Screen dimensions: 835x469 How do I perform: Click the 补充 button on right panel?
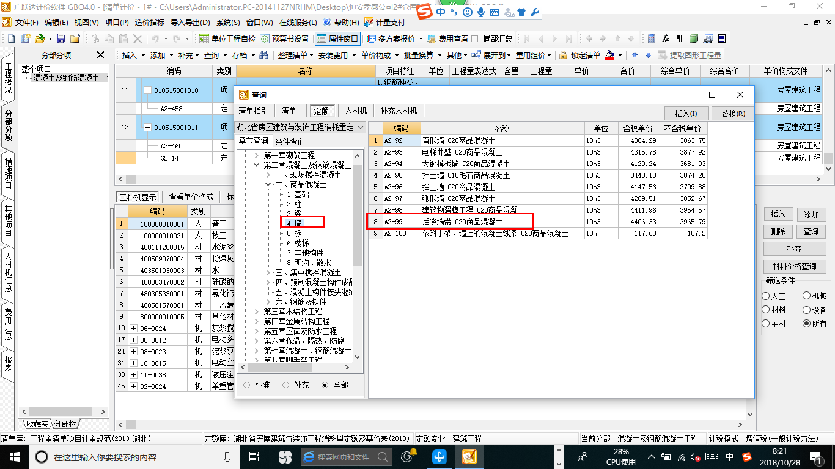pos(795,249)
